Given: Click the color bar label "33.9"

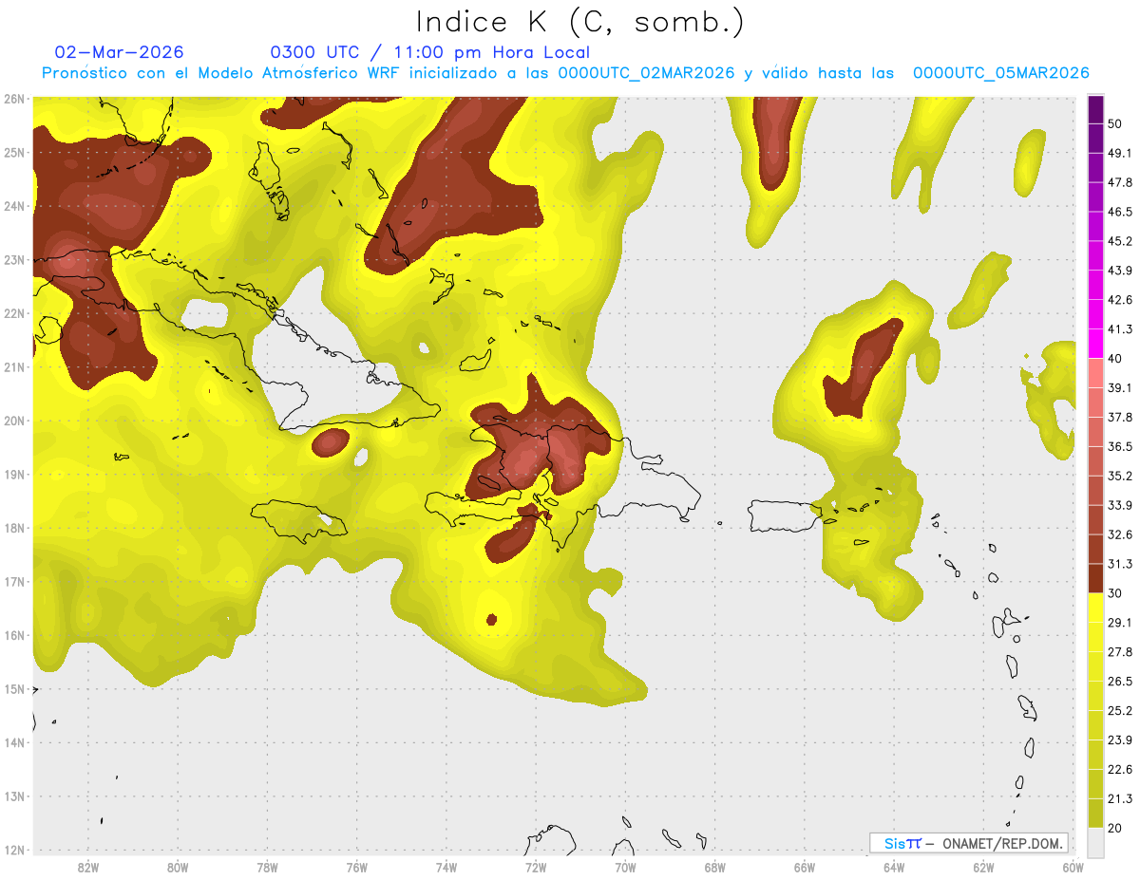Looking at the screenshot, I should point(1121,505).
